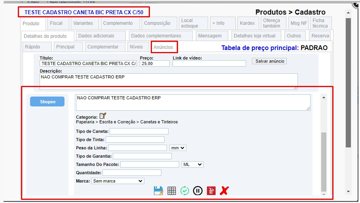This screenshot has height=203, width=360.
Task: Edit category using the pencil icon
Action: 102,115
